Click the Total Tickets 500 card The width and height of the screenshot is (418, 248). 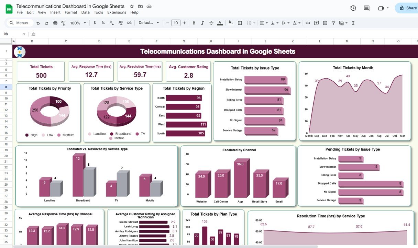(41, 71)
